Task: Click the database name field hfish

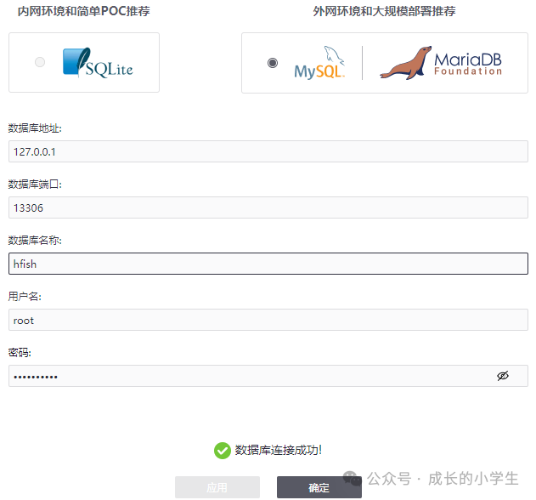Action: 268,264
